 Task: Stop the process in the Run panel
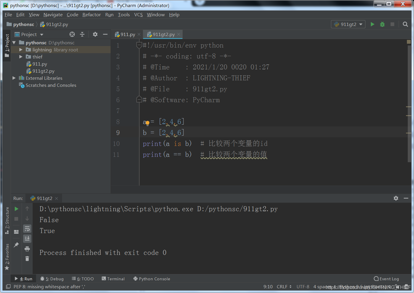click(x=17, y=219)
